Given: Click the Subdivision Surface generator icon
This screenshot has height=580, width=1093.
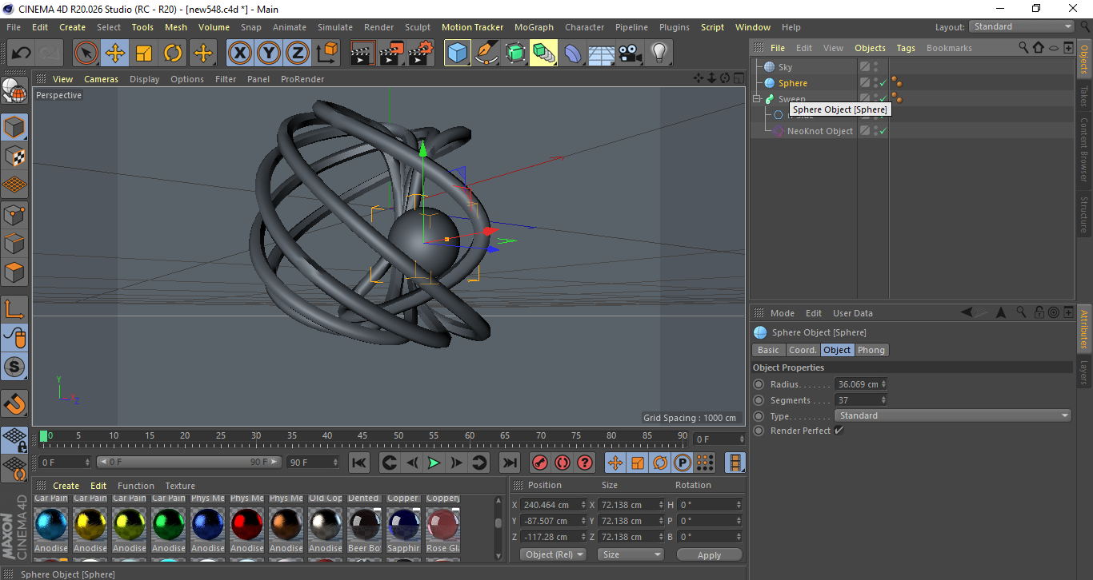Looking at the screenshot, I should click(x=515, y=54).
